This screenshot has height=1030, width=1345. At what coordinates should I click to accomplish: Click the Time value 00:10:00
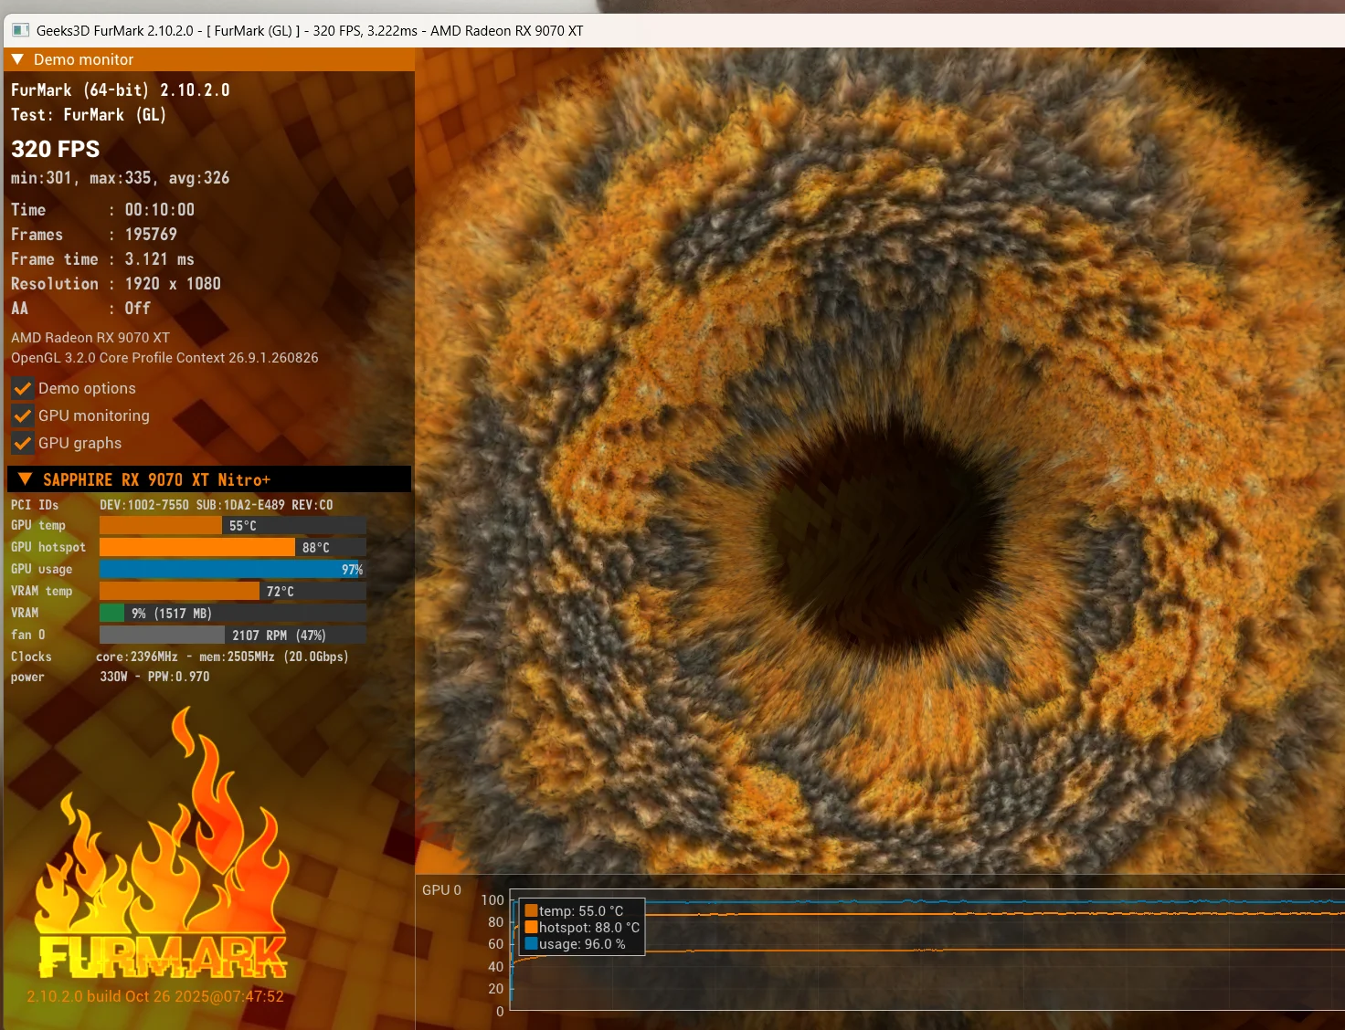tap(160, 210)
